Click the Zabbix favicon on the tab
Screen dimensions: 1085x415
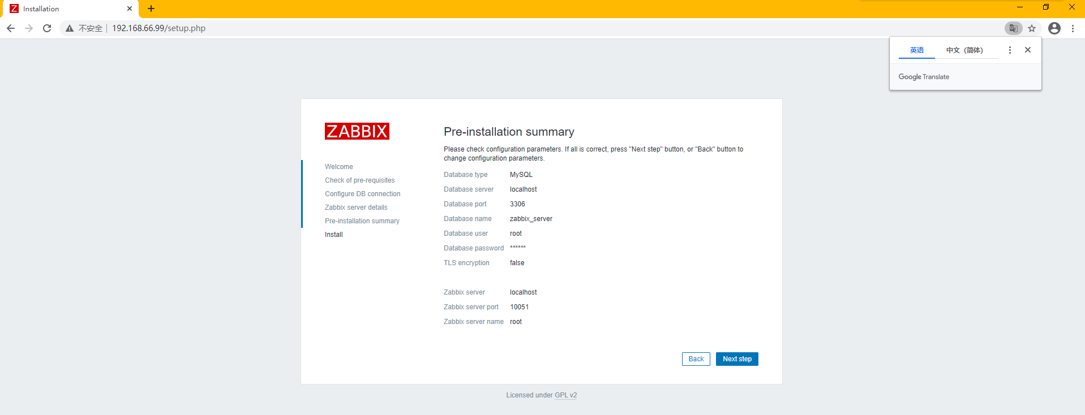point(14,8)
